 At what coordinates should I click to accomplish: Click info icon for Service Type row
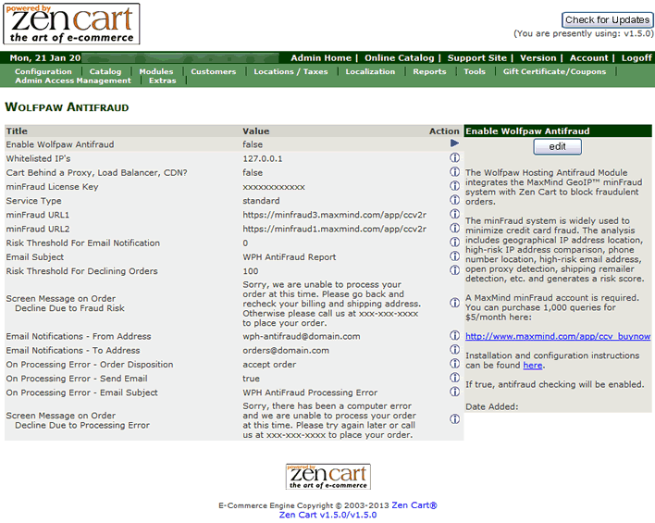tap(454, 200)
